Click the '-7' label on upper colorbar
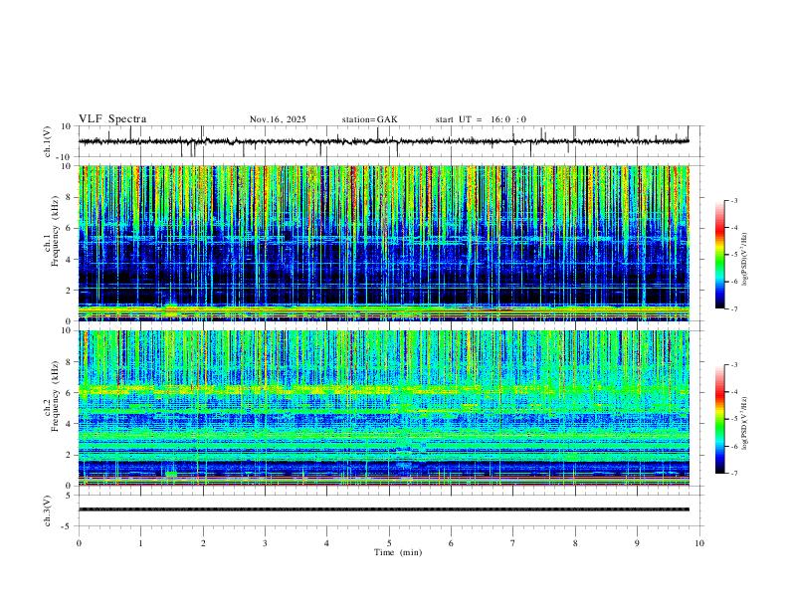This screenshot has height=609, width=788. click(x=734, y=309)
